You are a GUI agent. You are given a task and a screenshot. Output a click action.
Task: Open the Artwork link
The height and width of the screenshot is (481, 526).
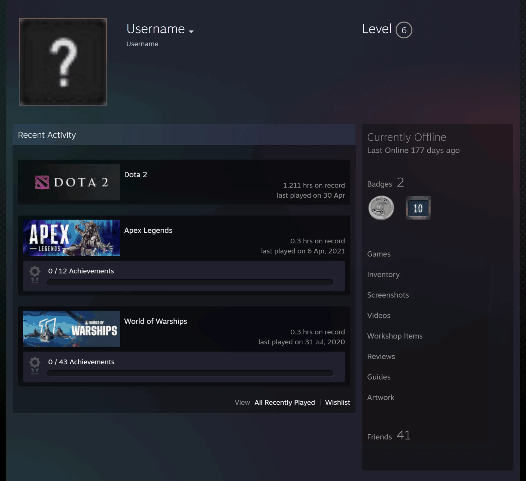pyautogui.click(x=381, y=398)
